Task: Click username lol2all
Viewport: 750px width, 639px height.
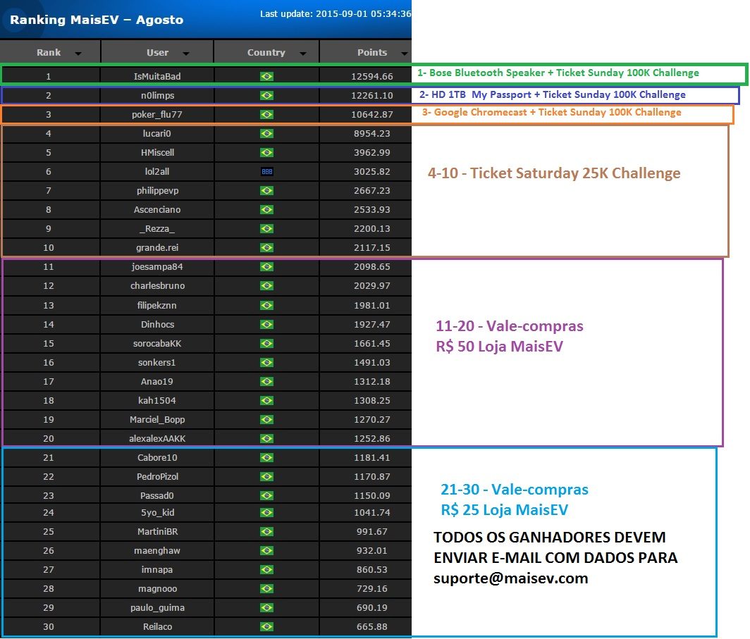Action: [157, 172]
